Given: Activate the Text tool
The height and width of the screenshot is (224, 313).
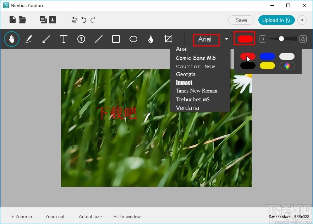Looking at the screenshot, I should (x=64, y=39).
